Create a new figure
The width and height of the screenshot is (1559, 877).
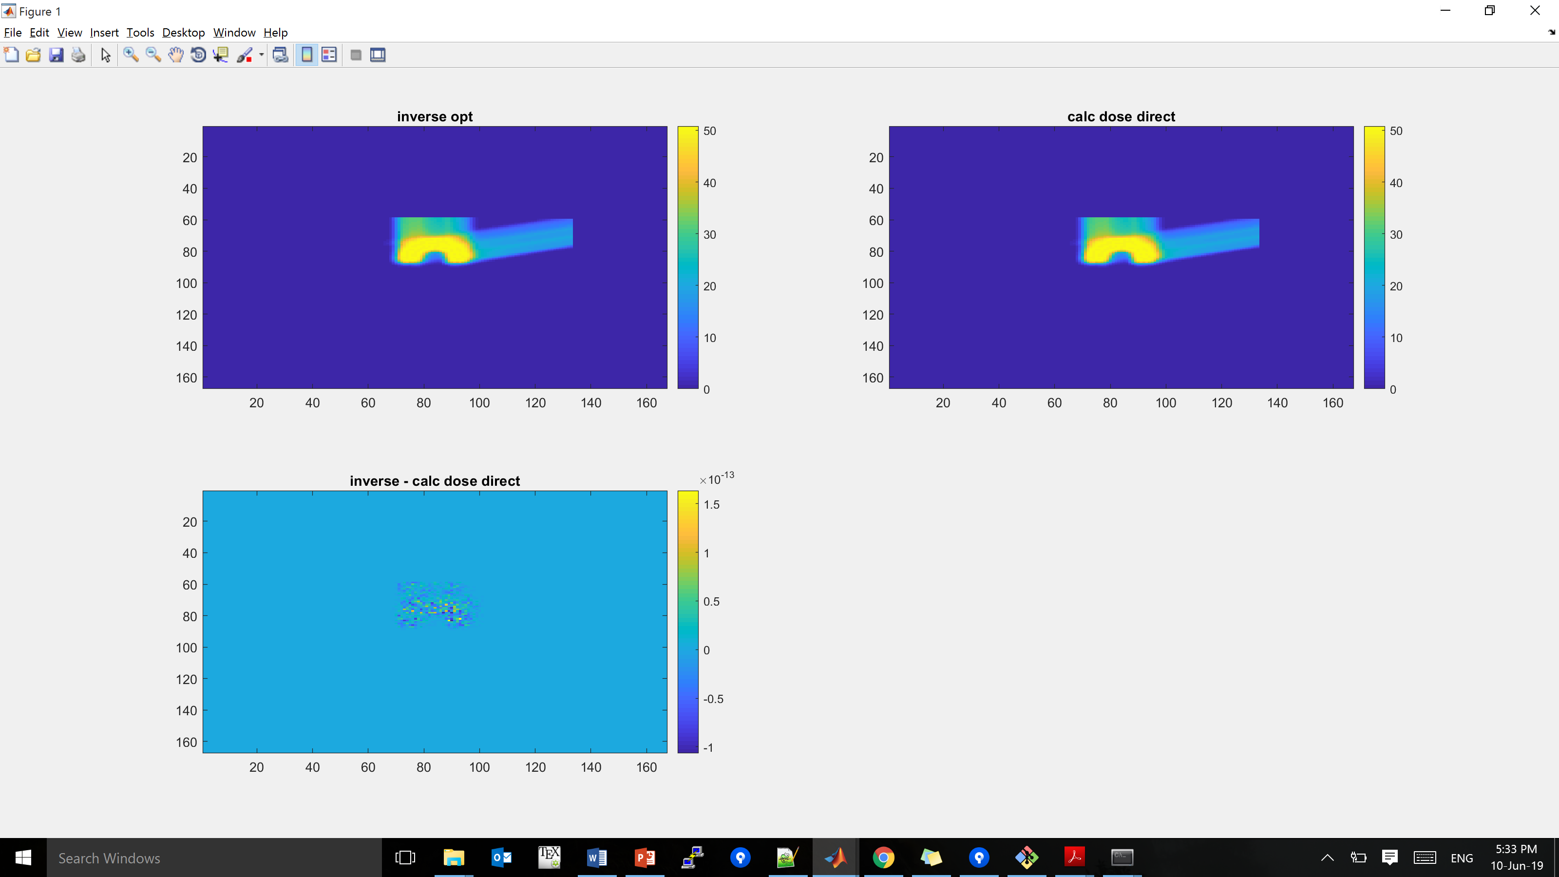coord(11,55)
